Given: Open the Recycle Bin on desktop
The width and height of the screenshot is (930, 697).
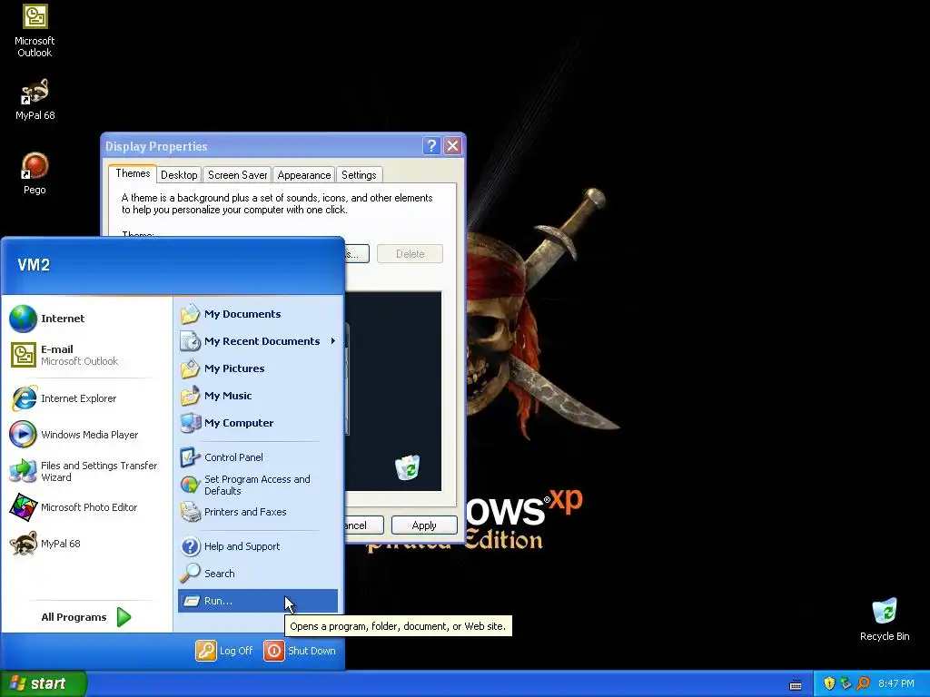Looking at the screenshot, I should click(x=885, y=619).
